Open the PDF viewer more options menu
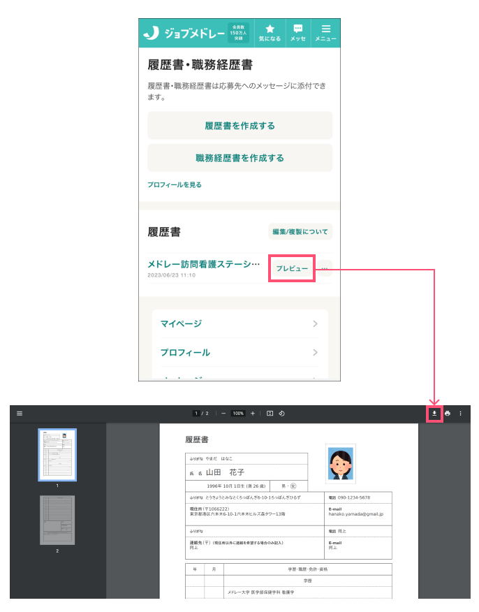Viewport: 479px width, 612px height. pyautogui.click(x=460, y=414)
